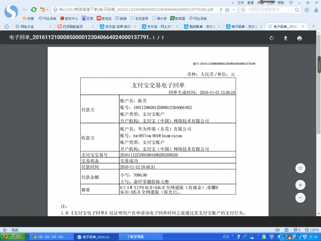Click the ad-block shield counter icon

pyautogui.click(x=297, y=230)
